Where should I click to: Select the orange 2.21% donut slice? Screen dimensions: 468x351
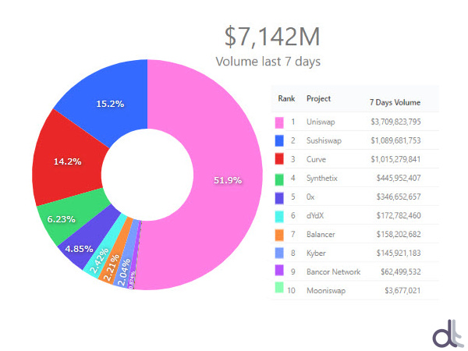click(115, 253)
